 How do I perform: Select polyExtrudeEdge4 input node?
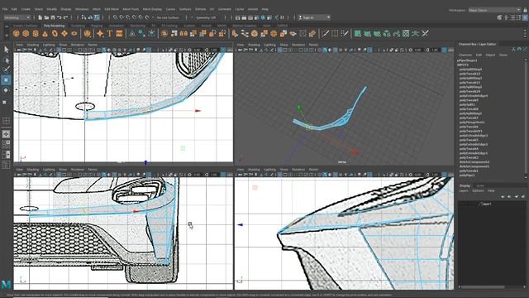[474, 96]
